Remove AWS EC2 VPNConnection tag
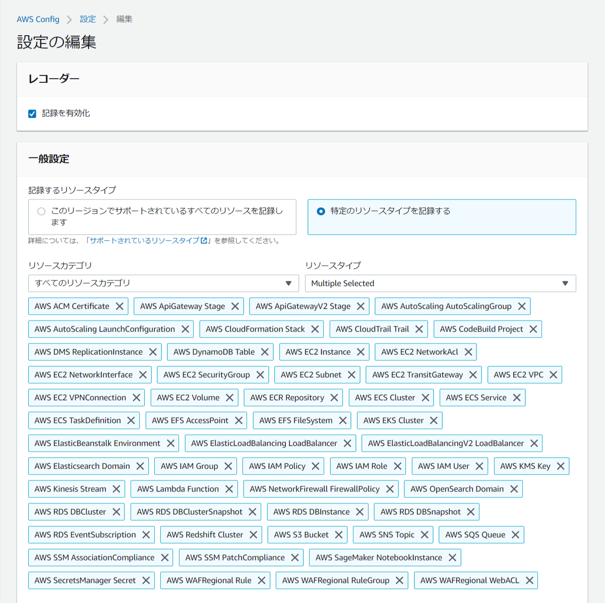 pyautogui.click(x=136, y=398)
